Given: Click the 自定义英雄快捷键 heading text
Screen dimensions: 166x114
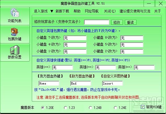Looking at the screenshot, I should click(x=83, y=60).
